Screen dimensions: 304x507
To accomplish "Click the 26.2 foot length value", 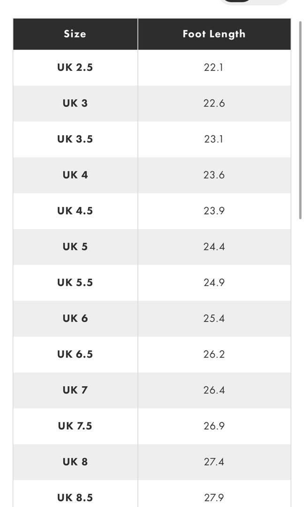I will 214,354.
